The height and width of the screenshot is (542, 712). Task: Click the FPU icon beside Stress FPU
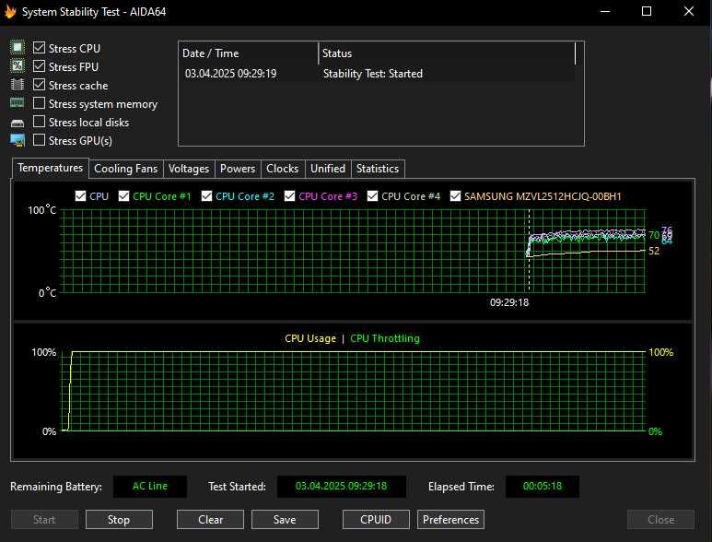click(18, 66)
